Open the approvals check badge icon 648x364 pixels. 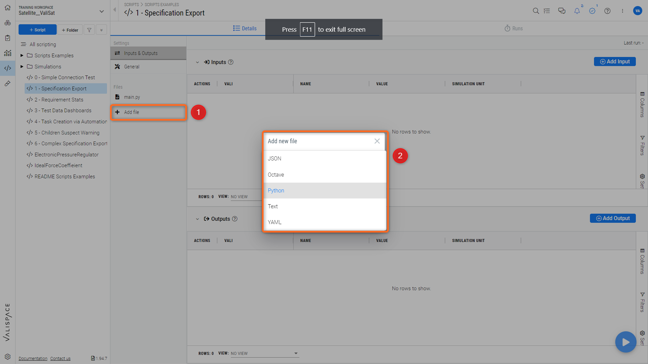click(x=592, y=11)
